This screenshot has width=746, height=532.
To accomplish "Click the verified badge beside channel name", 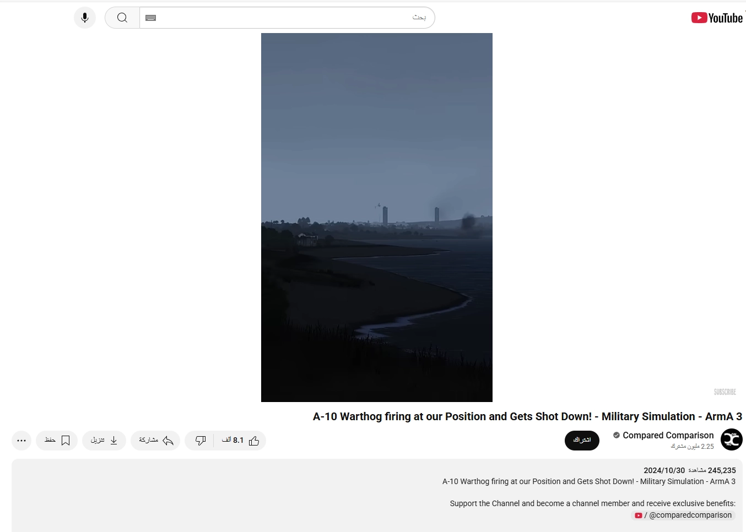I will click(617, 435).
